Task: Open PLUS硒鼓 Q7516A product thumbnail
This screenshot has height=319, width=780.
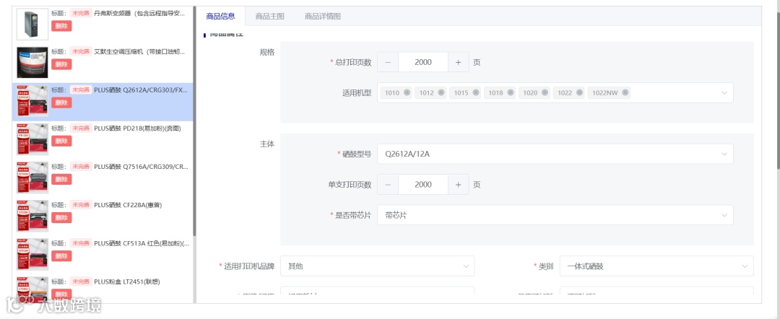Action: coord(32,178)
